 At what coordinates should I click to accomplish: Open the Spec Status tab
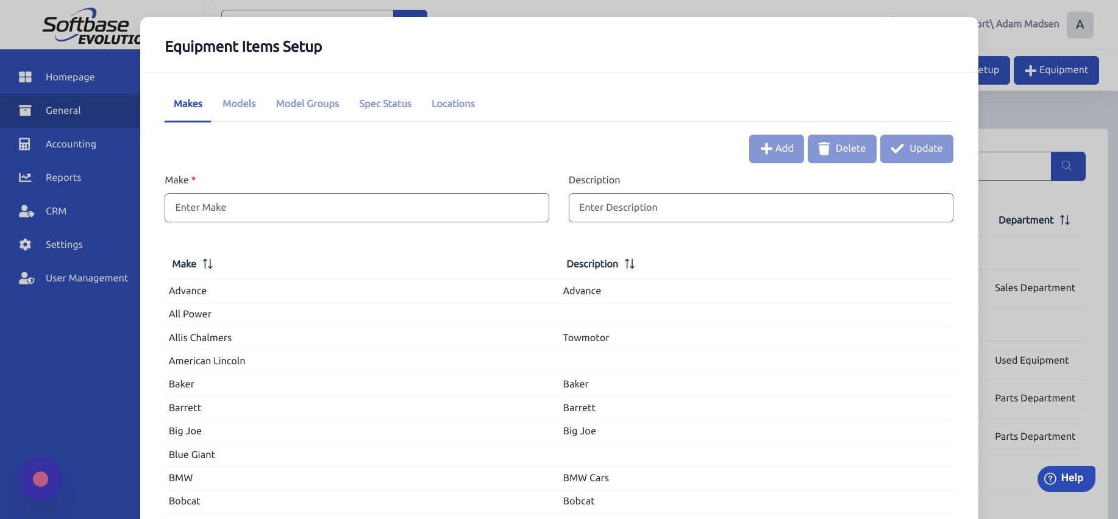click(x=385, y=104)
